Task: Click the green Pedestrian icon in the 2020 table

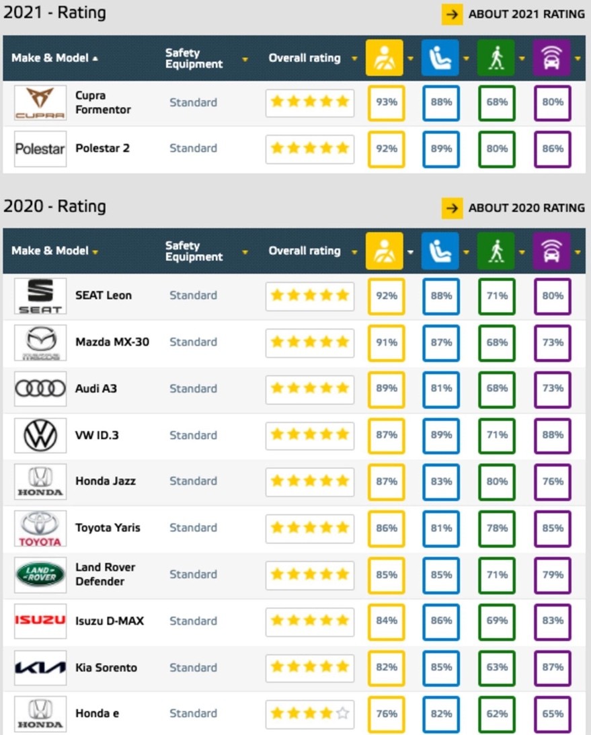Action: pyautogui.click(x=496, y=251)
